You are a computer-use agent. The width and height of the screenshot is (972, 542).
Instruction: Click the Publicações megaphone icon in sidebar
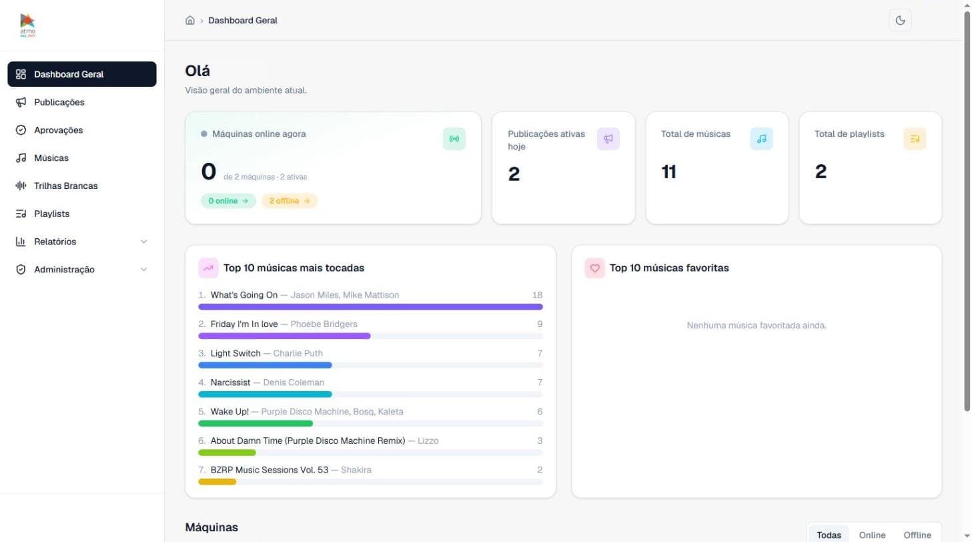(x=21, y=102)
